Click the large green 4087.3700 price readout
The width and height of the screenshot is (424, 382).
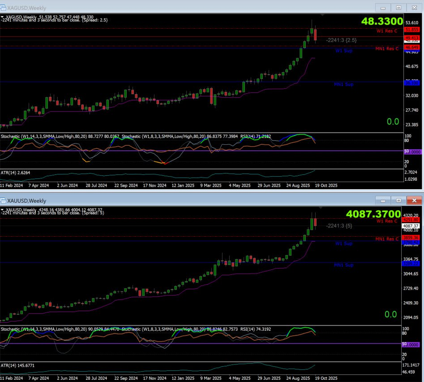pyautogui.click(x=373, y=214)
